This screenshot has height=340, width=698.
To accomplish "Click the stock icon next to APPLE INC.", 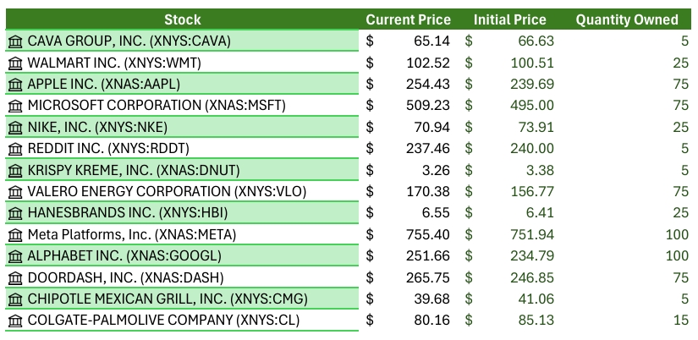I will point(15,84).
